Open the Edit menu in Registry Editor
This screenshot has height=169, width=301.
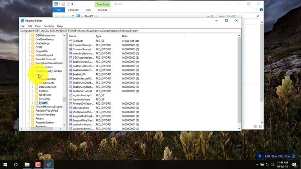(x=30, y=26)
